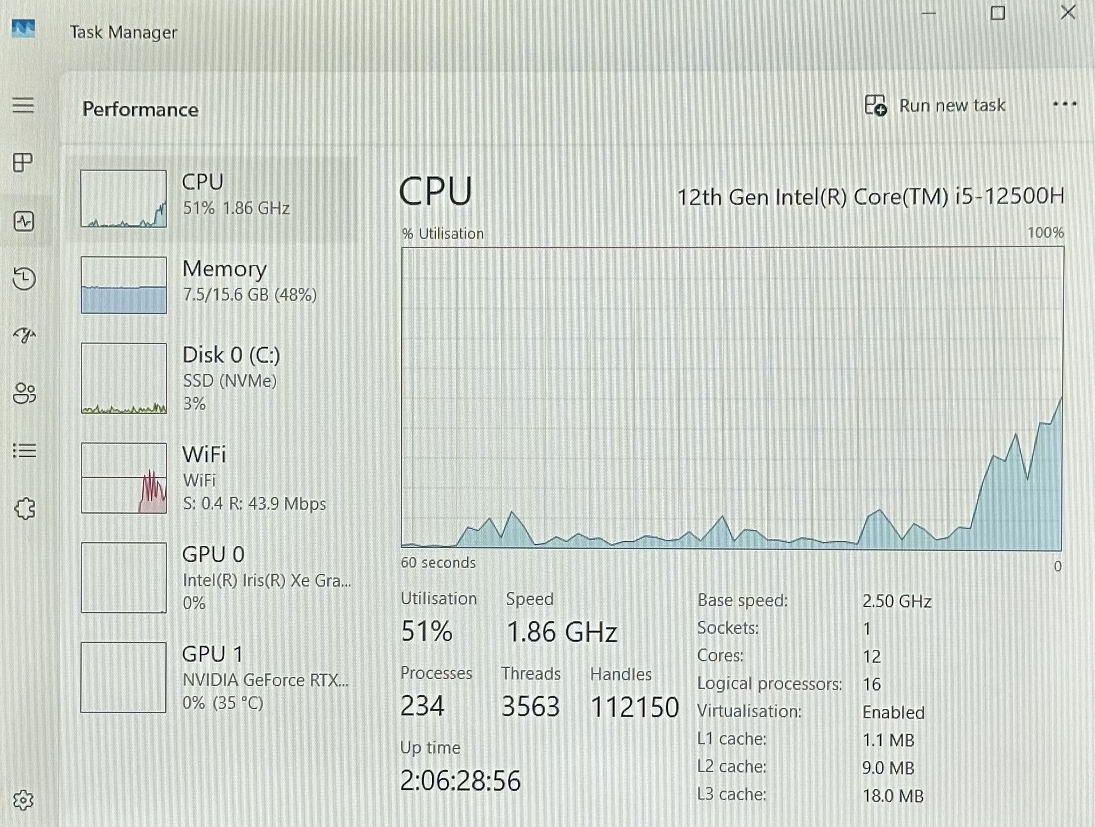
Task: Select the Memory performance entry
Action: (212, 285)
